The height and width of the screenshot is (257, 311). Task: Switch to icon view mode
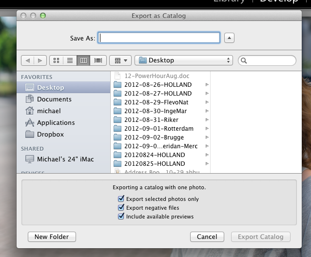56,60
